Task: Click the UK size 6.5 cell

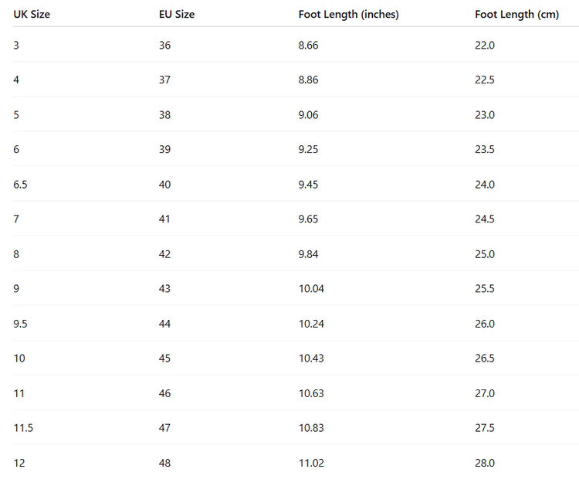Action: coord(21,185)
